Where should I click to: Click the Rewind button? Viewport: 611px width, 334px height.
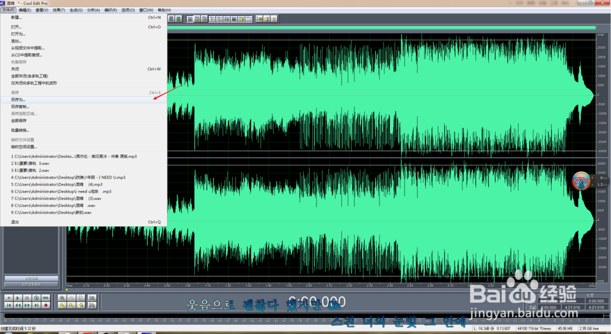pos(18,305)
